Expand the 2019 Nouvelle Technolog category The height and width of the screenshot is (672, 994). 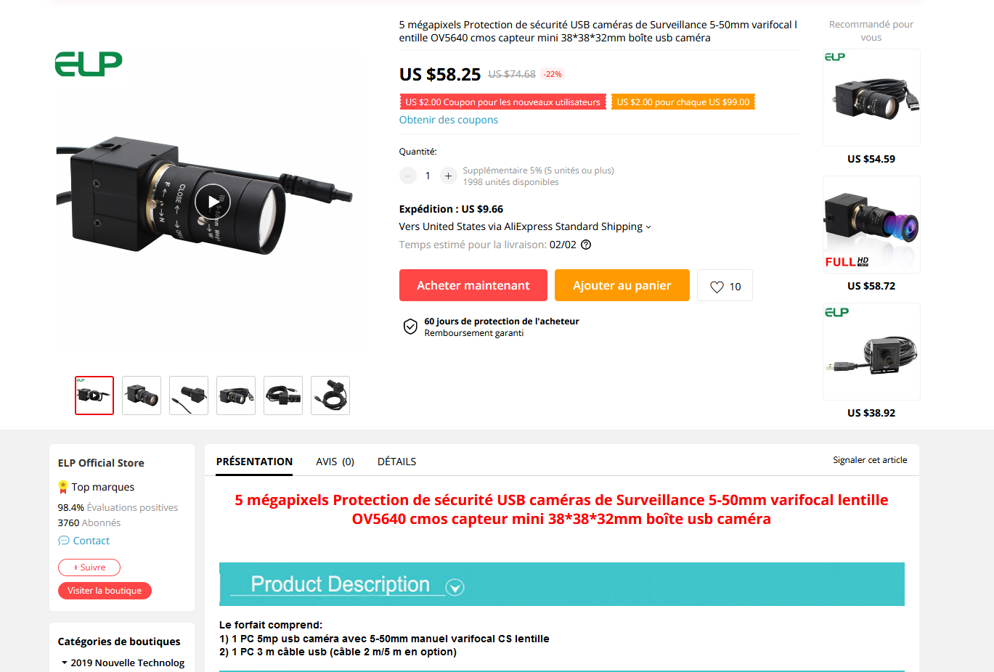[65, 663]
